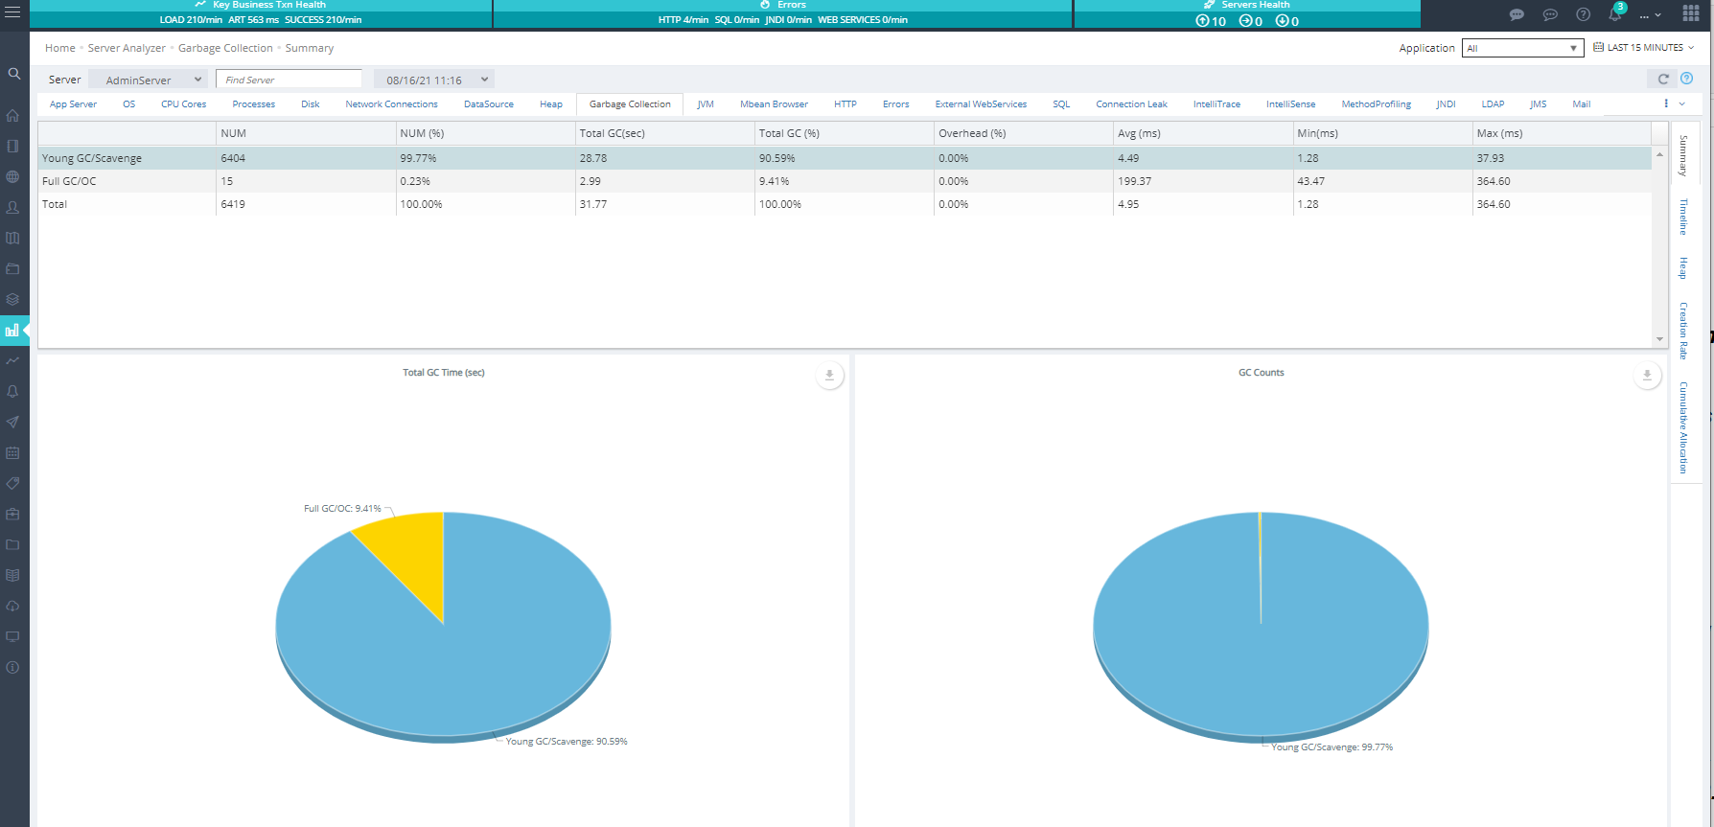The image size is (1714, 827).
Task: Switch to the Heap tab
Action: (x=550, y=104)
